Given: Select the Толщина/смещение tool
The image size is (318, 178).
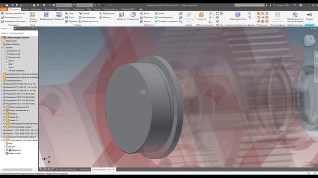Looking at the screenshot, I should coord(166,21).
